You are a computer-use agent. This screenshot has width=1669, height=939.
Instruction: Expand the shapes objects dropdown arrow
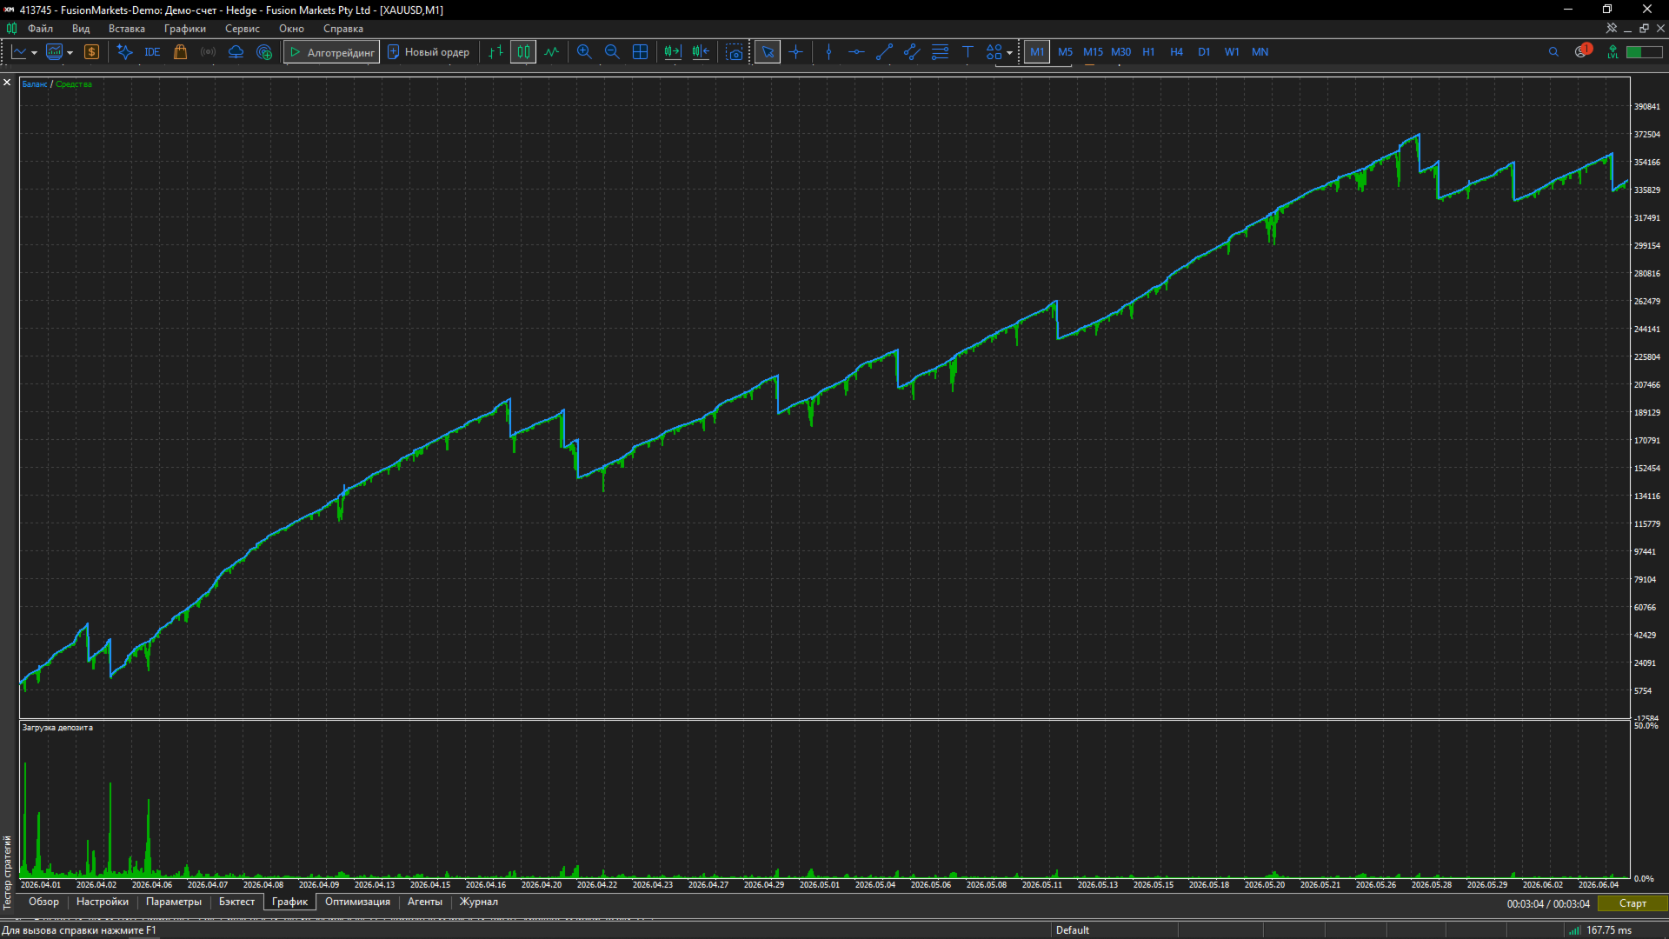click(x=1009, y=53)
